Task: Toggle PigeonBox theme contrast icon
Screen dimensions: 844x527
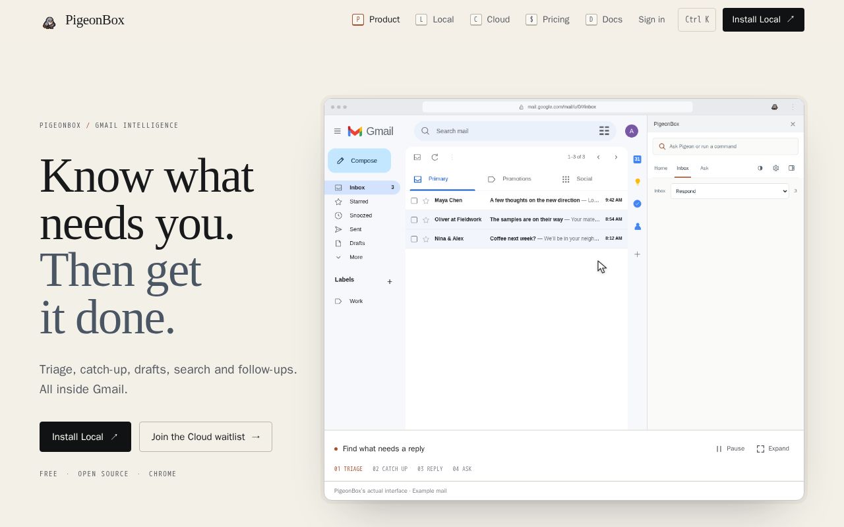Action: [760, 168]
